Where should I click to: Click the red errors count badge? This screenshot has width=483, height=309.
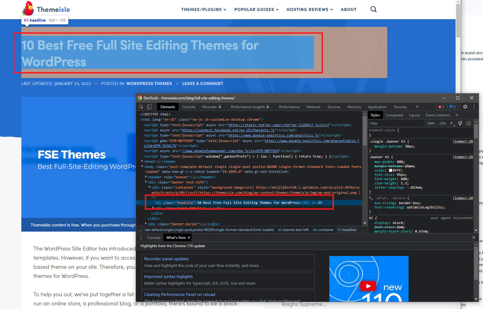[441, 107]
